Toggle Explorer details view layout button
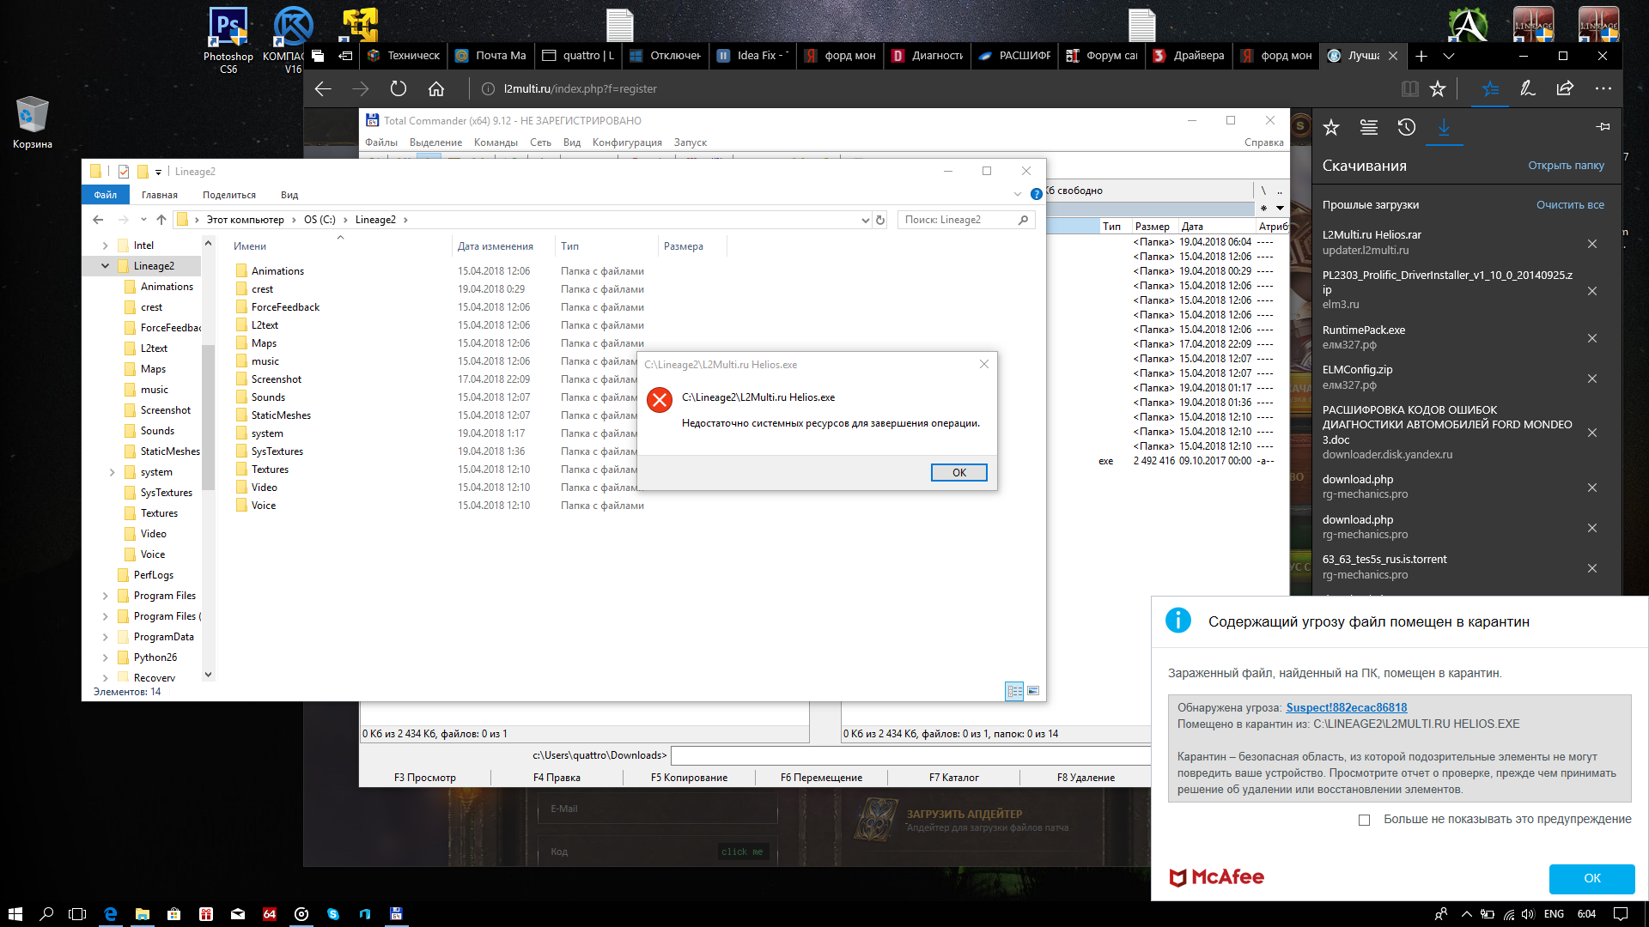Image resolution: width=1649 pixels, height=927 pixels. click(x=1014, y=691)
